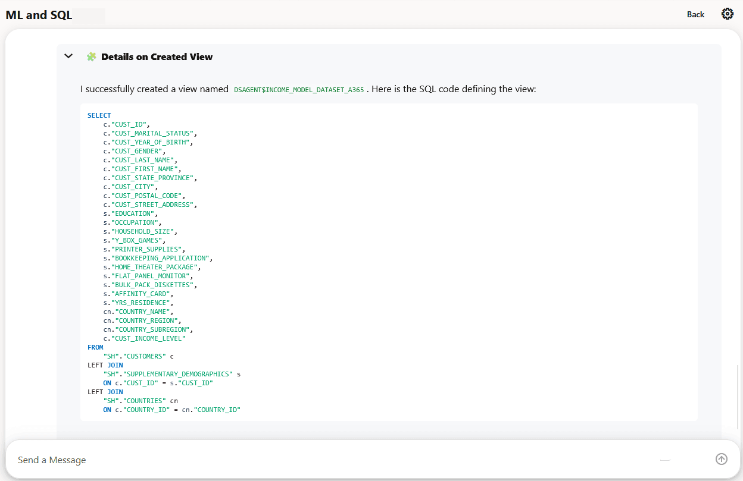Click the ML and SQL title
743x481 pixels.
(39, 15)
